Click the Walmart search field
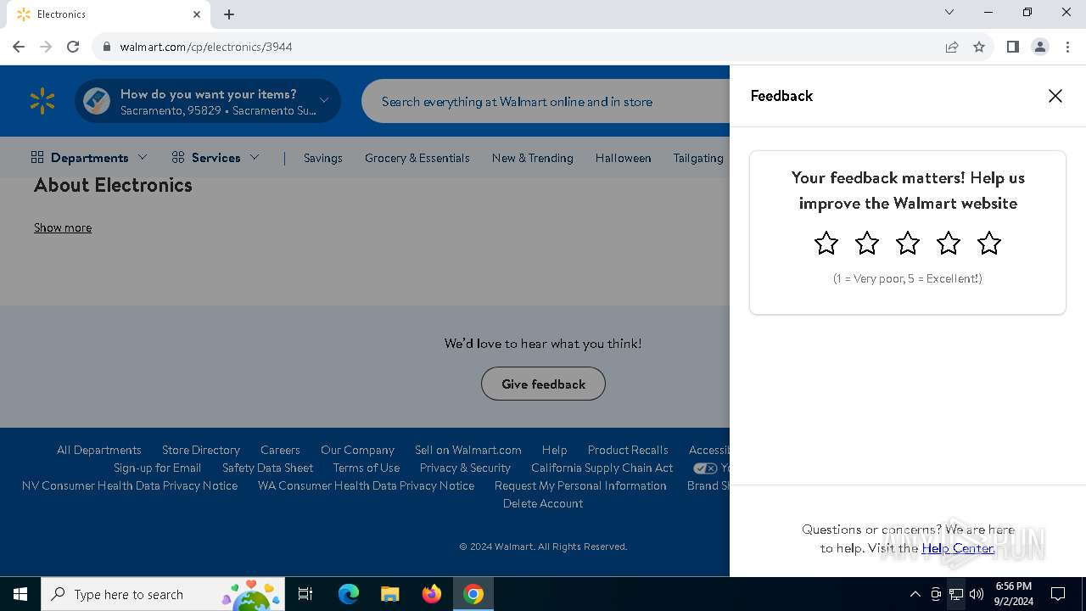1086x611 pixels. (546, 102)
